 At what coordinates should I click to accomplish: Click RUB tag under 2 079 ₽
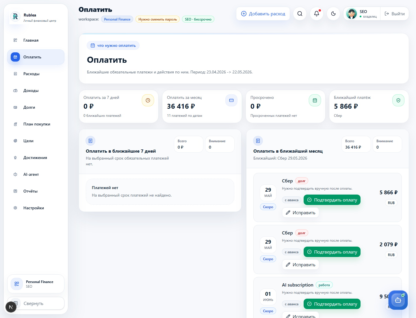coord(391,255)
